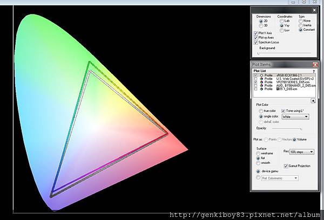Select the U.S. Web Coated (SWOP) v2 row
The width and height of the screenshot is (324, 220).
[285, 79]
